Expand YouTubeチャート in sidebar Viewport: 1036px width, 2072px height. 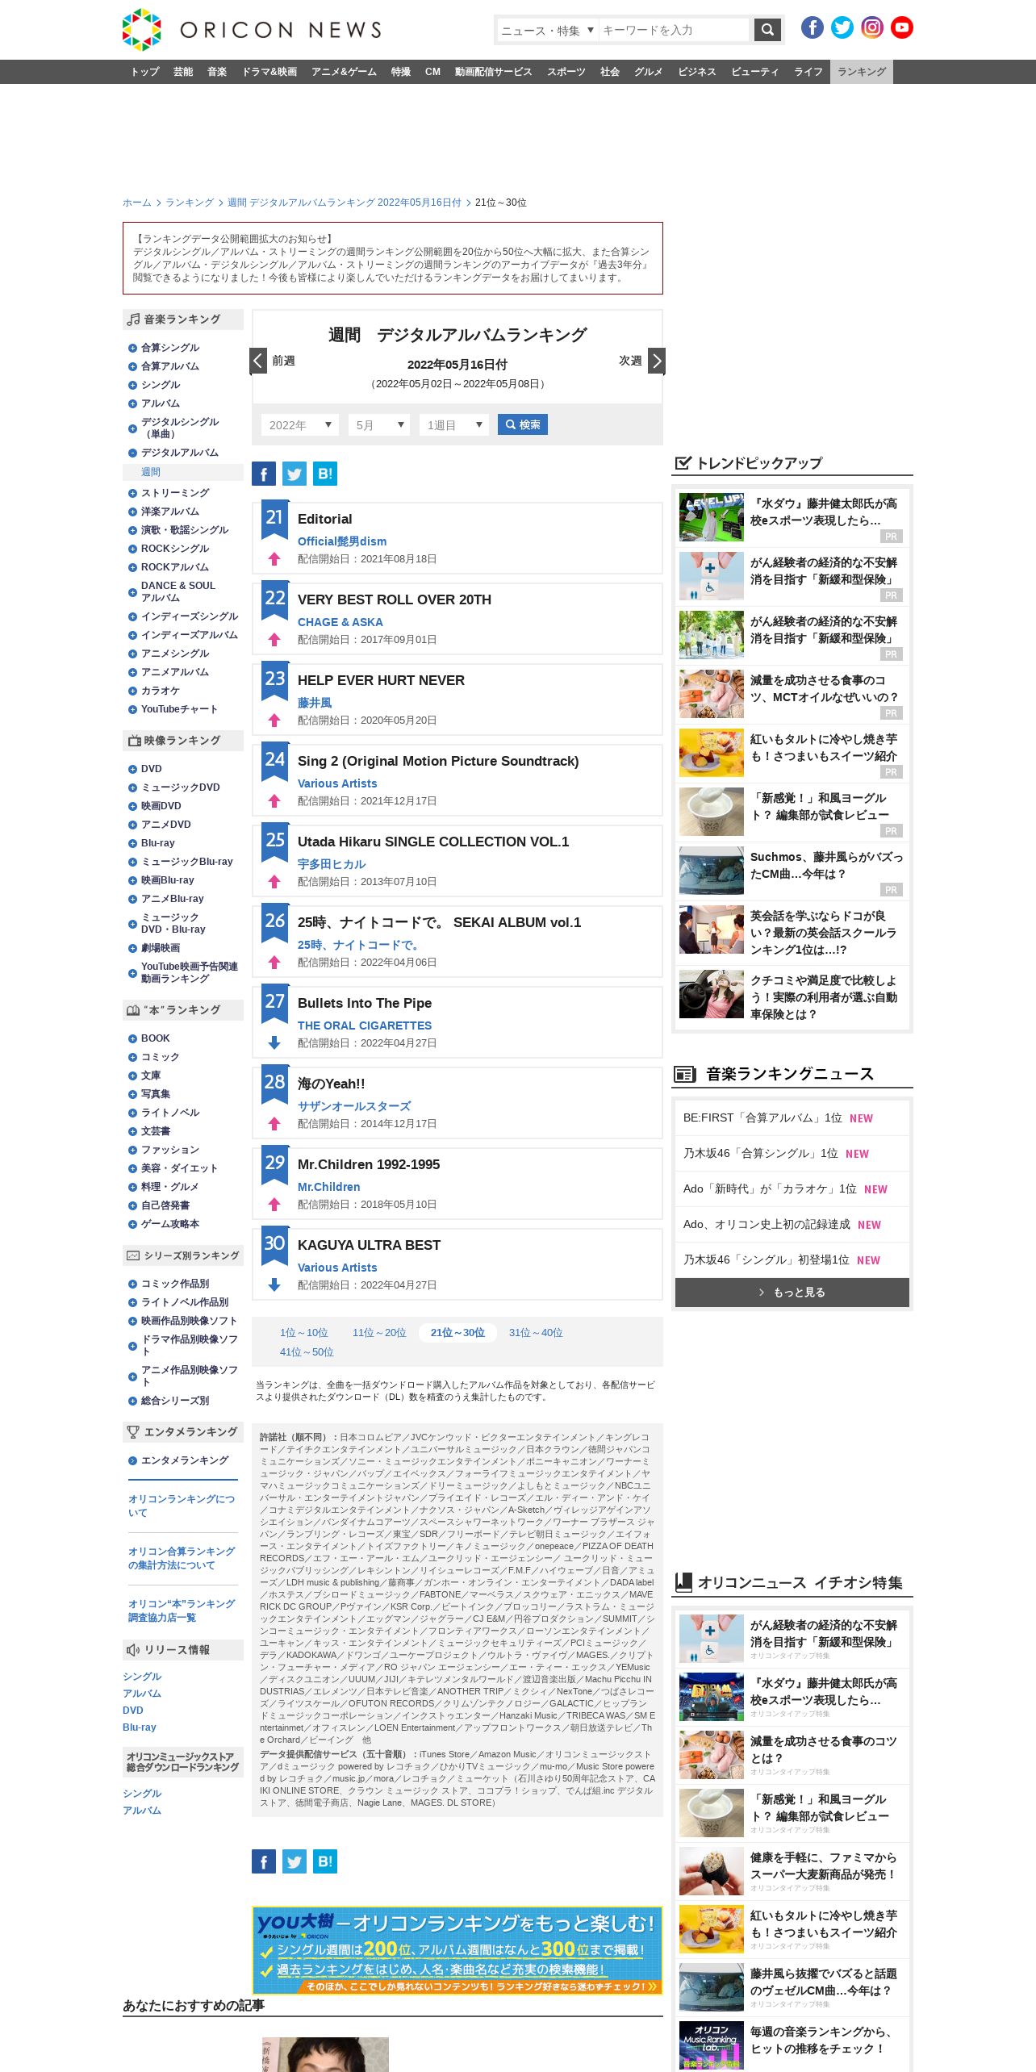tap(132, 709)
